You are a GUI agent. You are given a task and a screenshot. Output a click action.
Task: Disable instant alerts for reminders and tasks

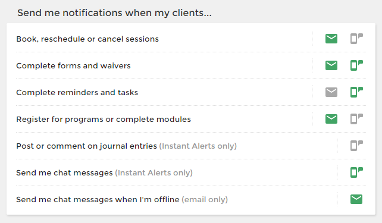pos(356,92)
